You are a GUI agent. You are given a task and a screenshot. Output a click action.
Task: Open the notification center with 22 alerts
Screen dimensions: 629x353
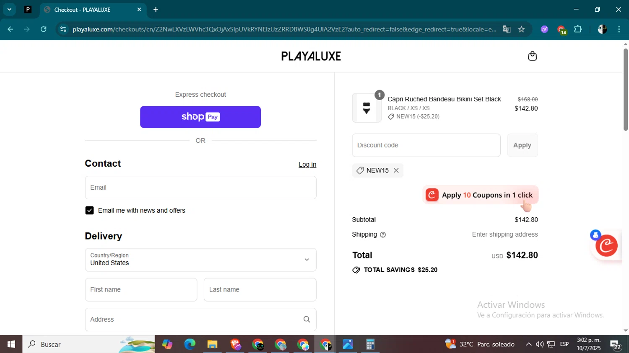(616, 345)
